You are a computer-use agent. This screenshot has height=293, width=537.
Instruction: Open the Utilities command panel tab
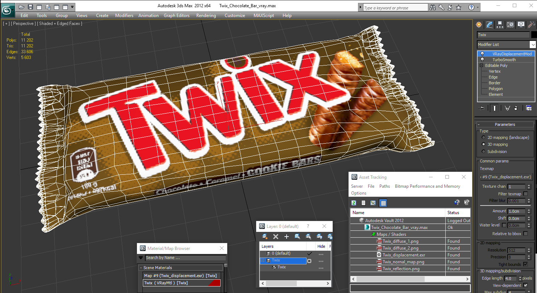tap(531, 25)
